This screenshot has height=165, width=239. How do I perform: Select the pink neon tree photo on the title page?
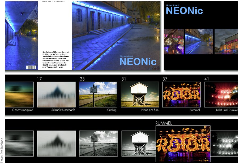pyautogui.click(x=174, y=42)
